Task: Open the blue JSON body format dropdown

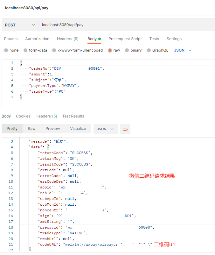Action: click(183, 50)
